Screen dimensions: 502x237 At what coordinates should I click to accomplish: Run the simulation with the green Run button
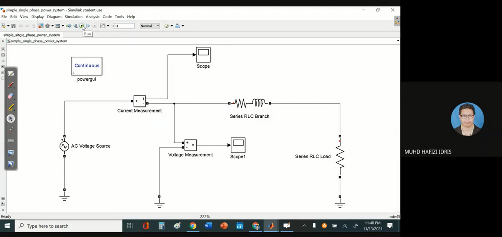[x=82, y=26]
